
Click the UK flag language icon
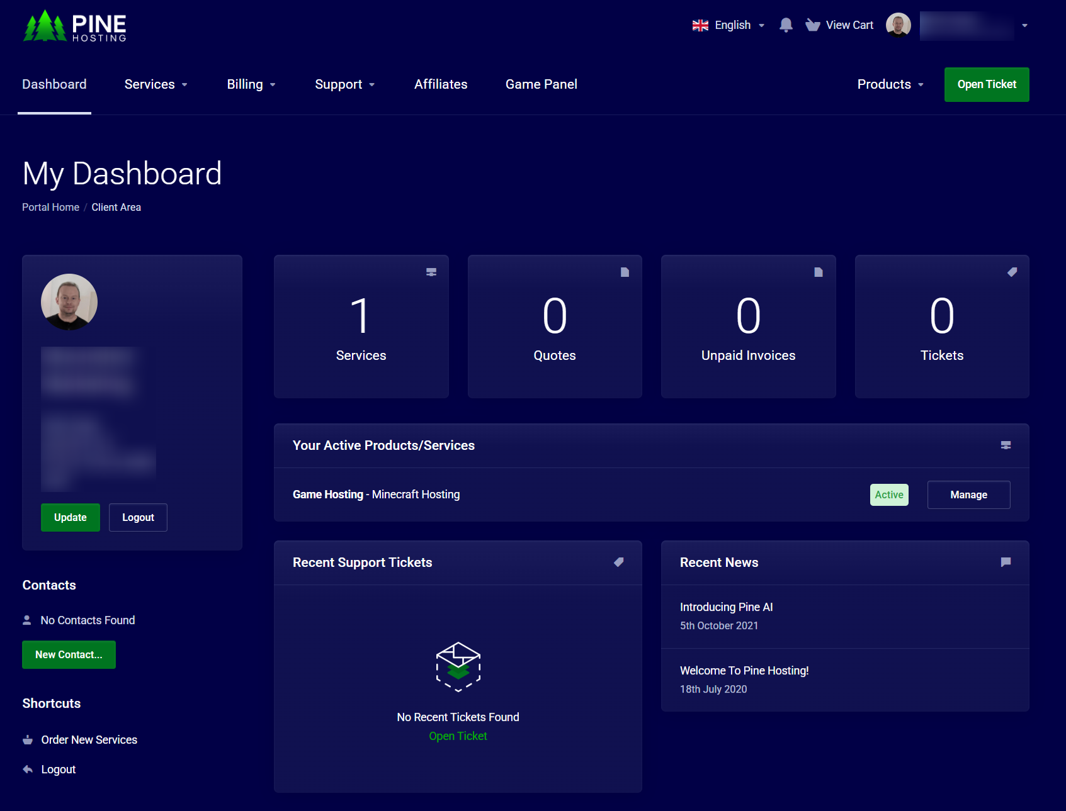pos(700,25)
